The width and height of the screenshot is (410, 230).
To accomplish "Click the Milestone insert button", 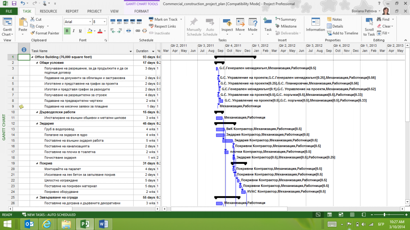I will click(285, 26).
